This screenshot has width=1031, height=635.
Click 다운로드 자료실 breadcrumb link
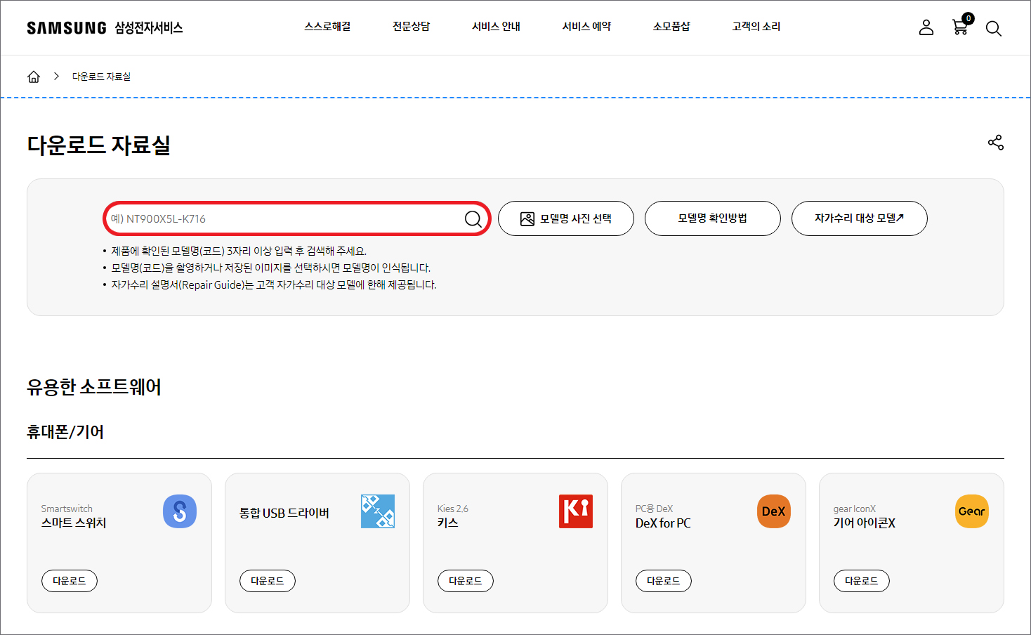click(x=101, y=77)
